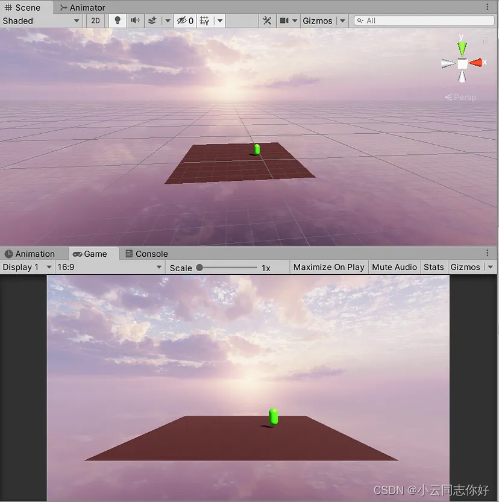Toggle scene lighting with the bulb icon

coord(117,20)
